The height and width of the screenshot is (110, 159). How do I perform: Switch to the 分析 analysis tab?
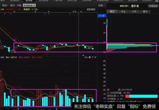(134, 12)
